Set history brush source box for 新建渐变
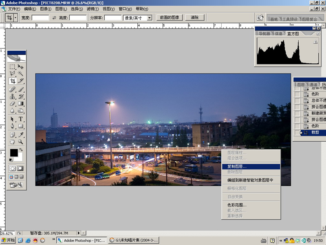This screenshot has width=326, height=245. pyautogui.click(x=297, y=114)
